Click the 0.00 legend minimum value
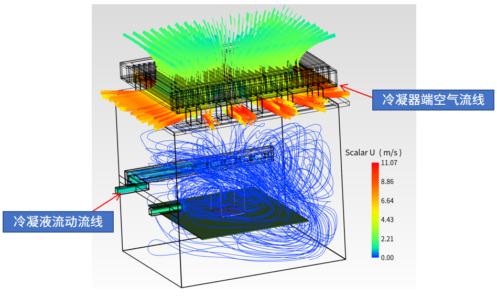Image resolution: width=497 pixels, height=297 pixels. pyautogui.click(x=387, y=258)
